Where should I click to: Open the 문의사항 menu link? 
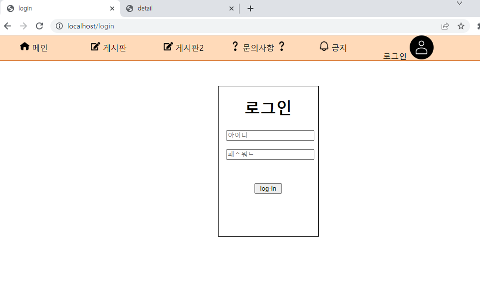click(x=258, y=48)
